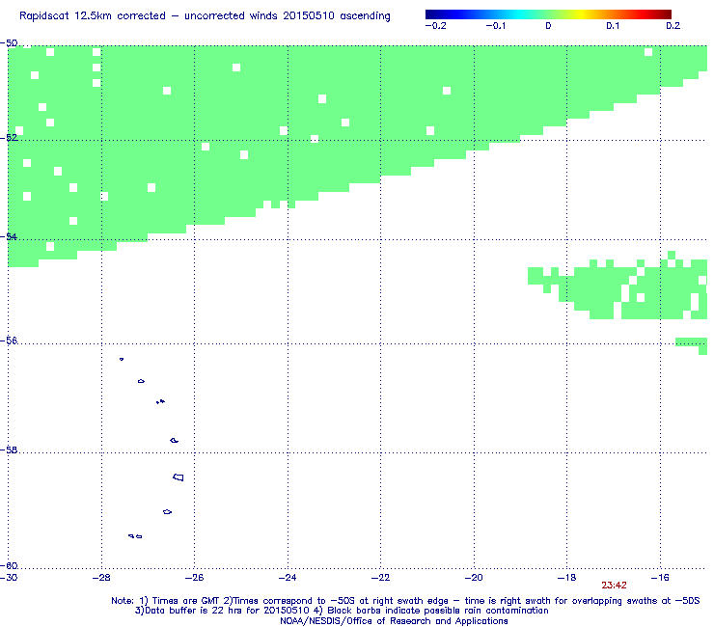714x627 pixels.
Task: Click the -30 longitude axis label
Action: [x=9, y=578]
